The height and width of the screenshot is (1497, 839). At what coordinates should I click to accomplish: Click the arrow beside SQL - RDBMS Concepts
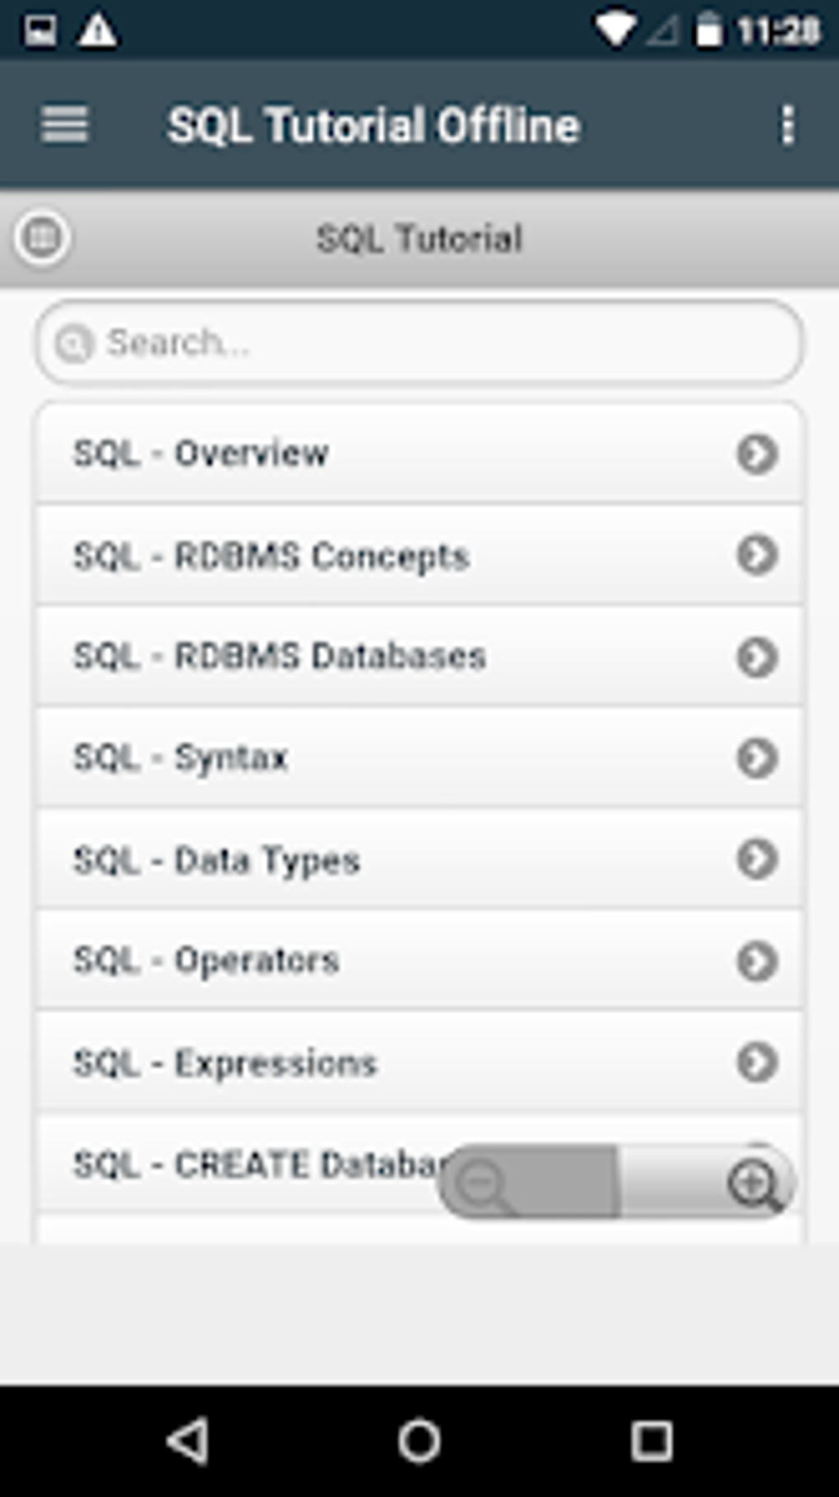757,555
